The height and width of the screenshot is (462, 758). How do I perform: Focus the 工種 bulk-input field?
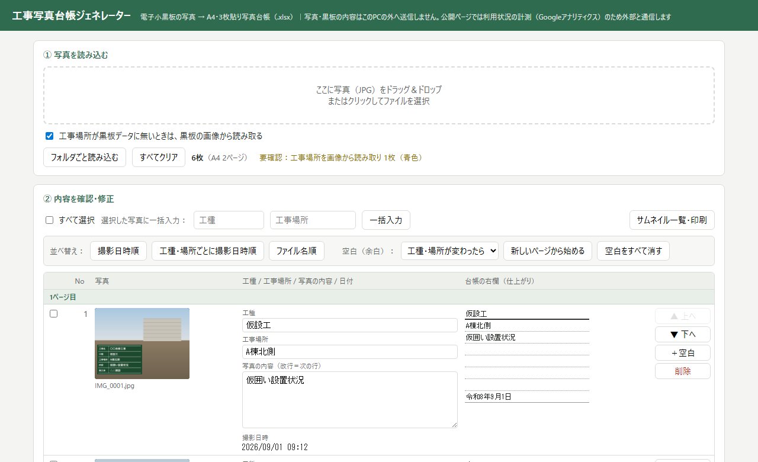229,220
